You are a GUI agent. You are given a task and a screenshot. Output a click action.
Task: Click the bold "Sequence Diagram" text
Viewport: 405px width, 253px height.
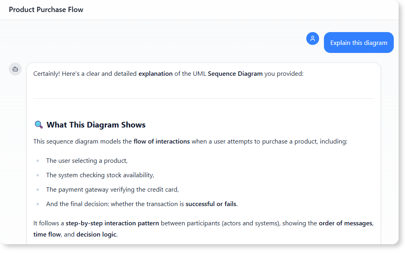pos(235,73)
